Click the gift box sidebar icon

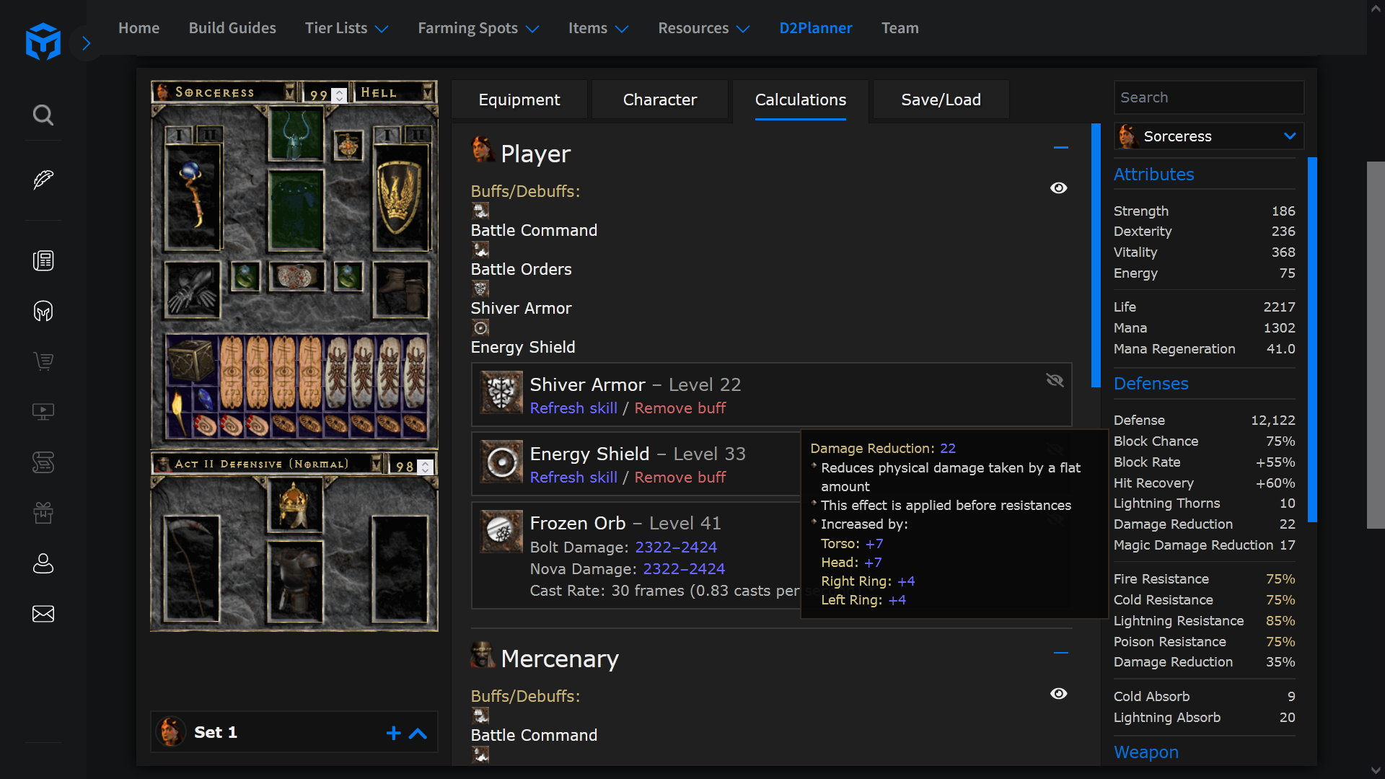coord(43,513)
